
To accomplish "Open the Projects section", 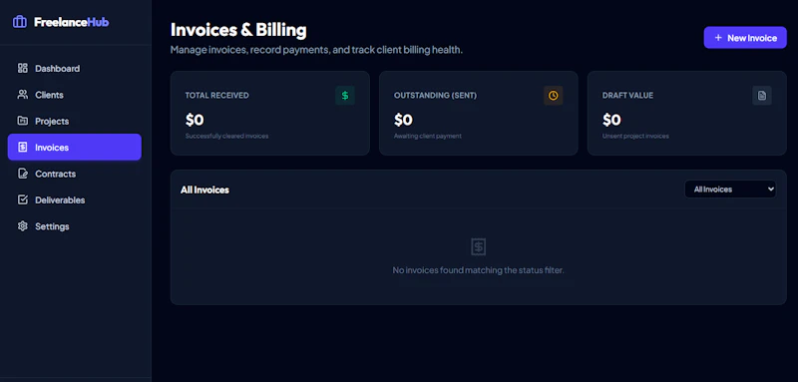I will click(74, 121).
